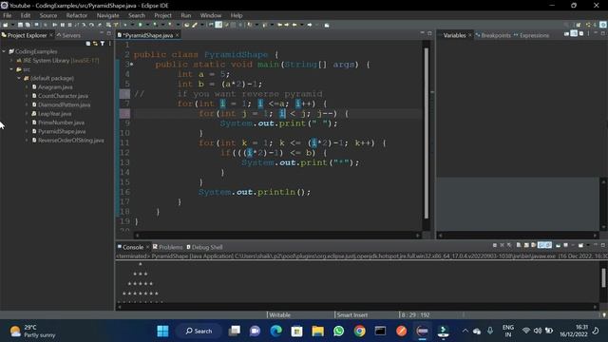The image size is (608, 342).
Task: Open the Navigate menu
Action: 107,15
